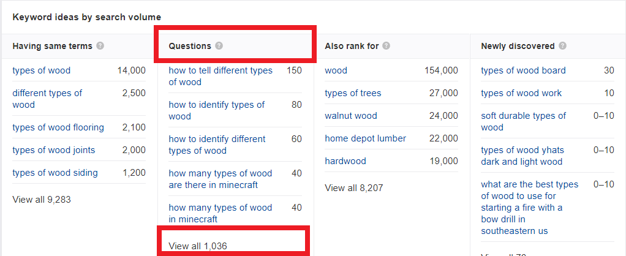Click the 'Also rank for' column header
This screenshot has height=256, width=626.
(352, 46)
